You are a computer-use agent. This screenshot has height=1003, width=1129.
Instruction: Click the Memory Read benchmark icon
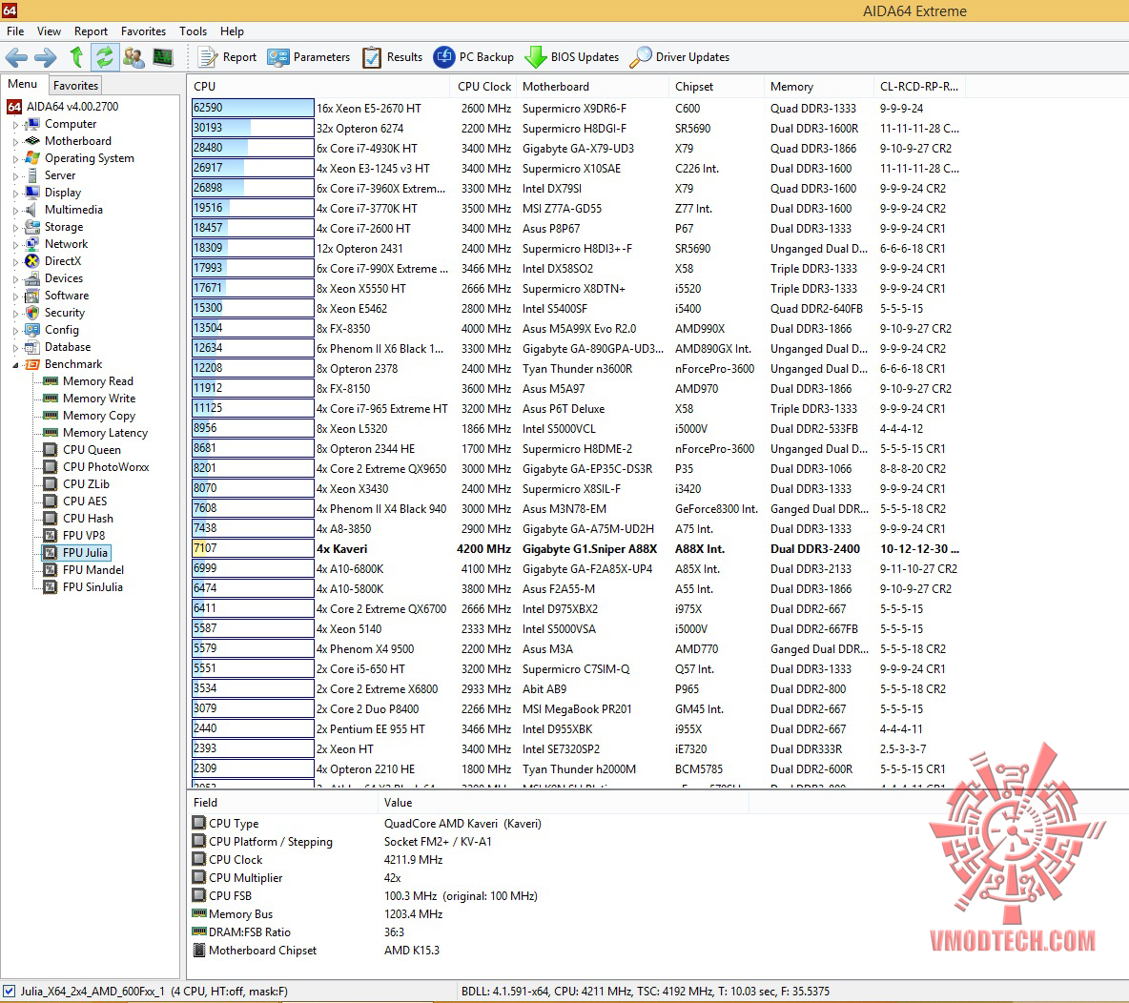coord(51,381)
